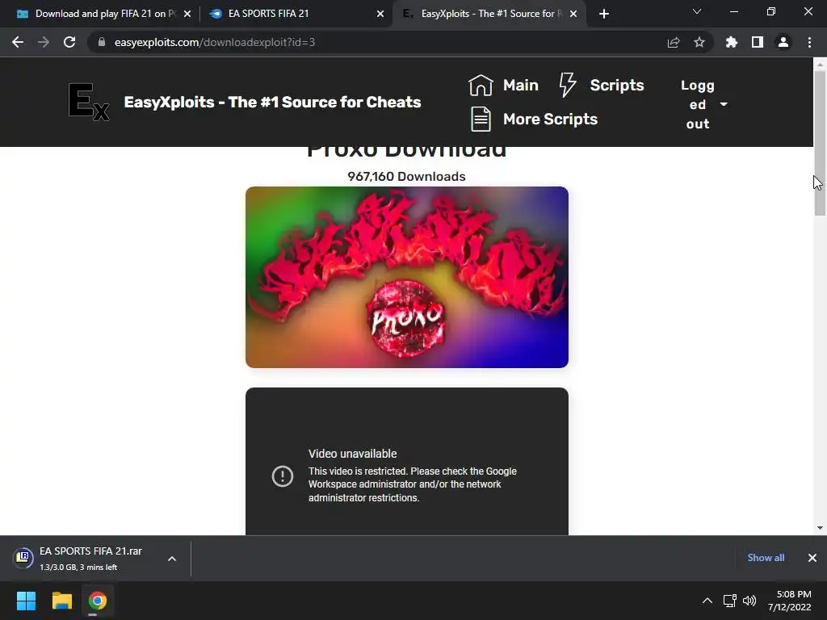Screen dimensions: 827x620
Task: Click the Video unavailable player
Action: (407, 462)
